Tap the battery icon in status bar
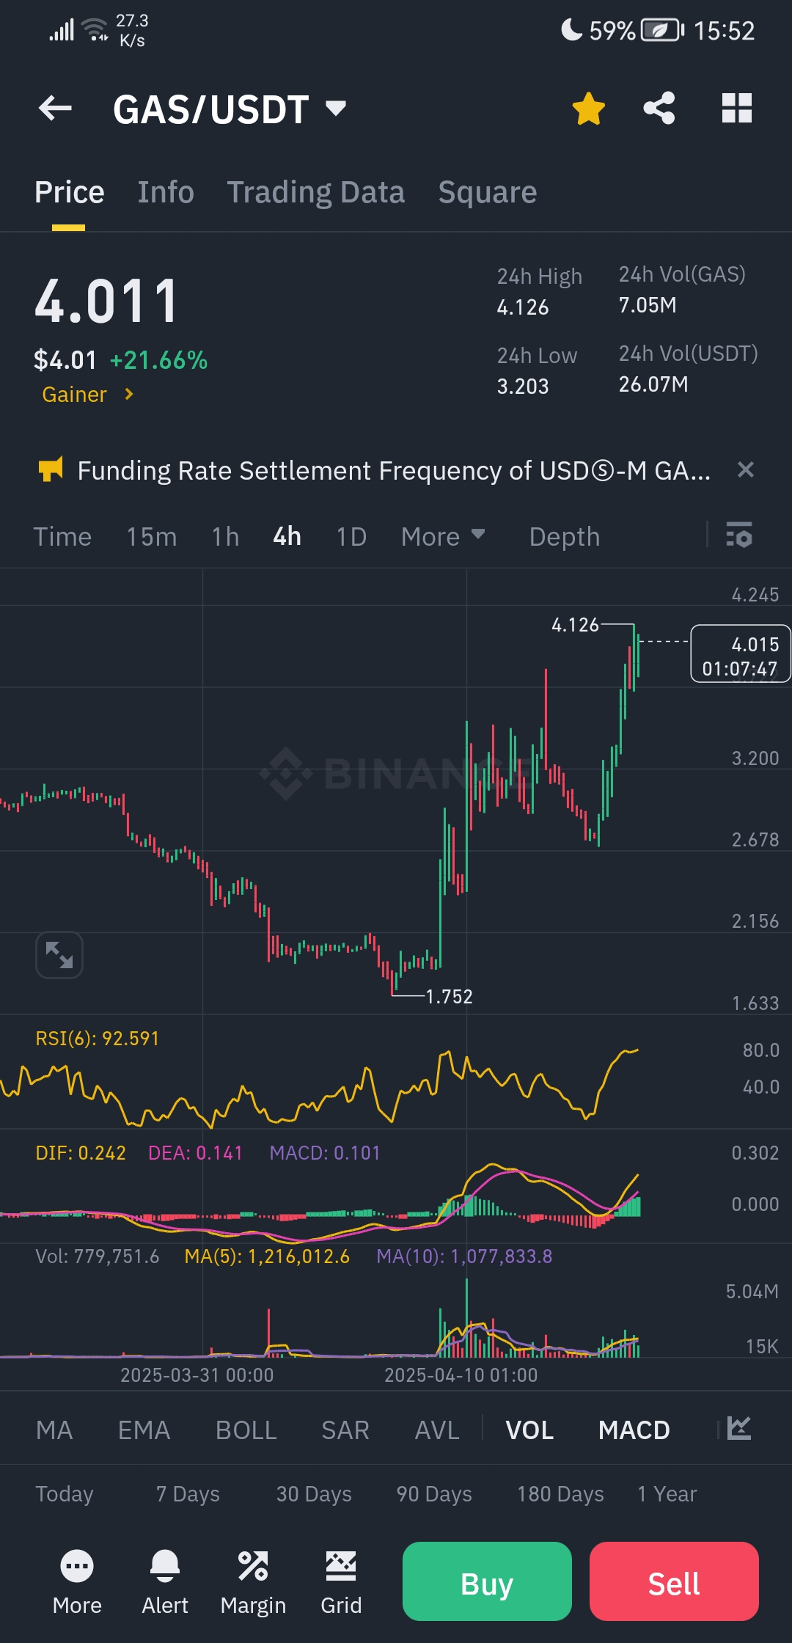Viewport: 792px width, 1643px height. point(662,30)
